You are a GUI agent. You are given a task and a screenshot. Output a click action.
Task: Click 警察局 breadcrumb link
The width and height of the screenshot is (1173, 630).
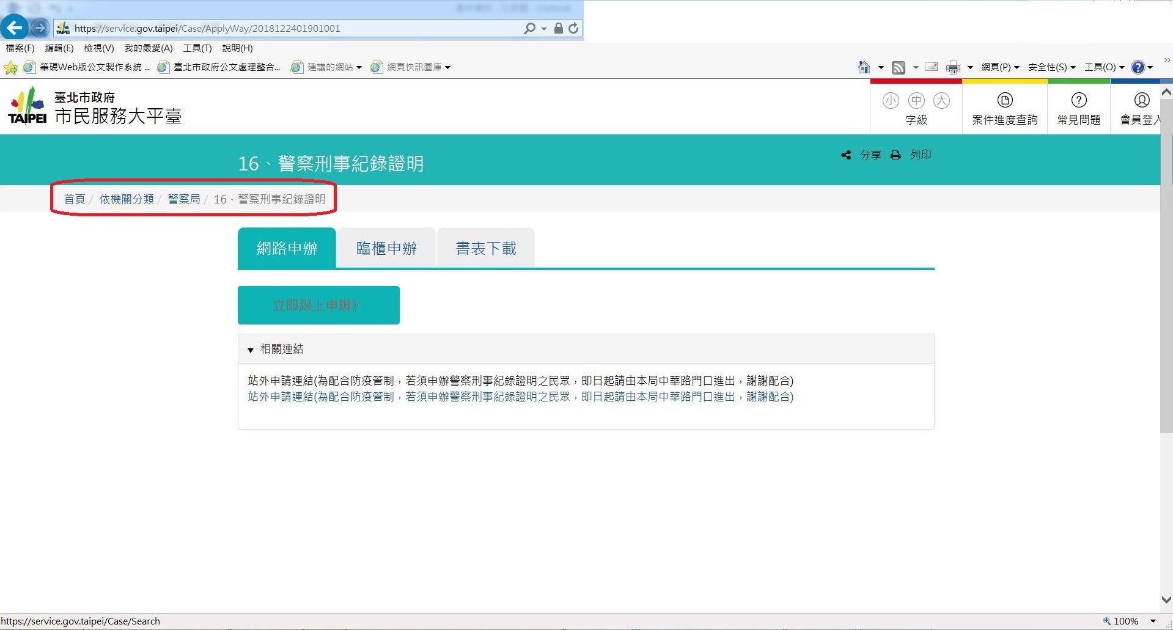(x=183, y=199)
